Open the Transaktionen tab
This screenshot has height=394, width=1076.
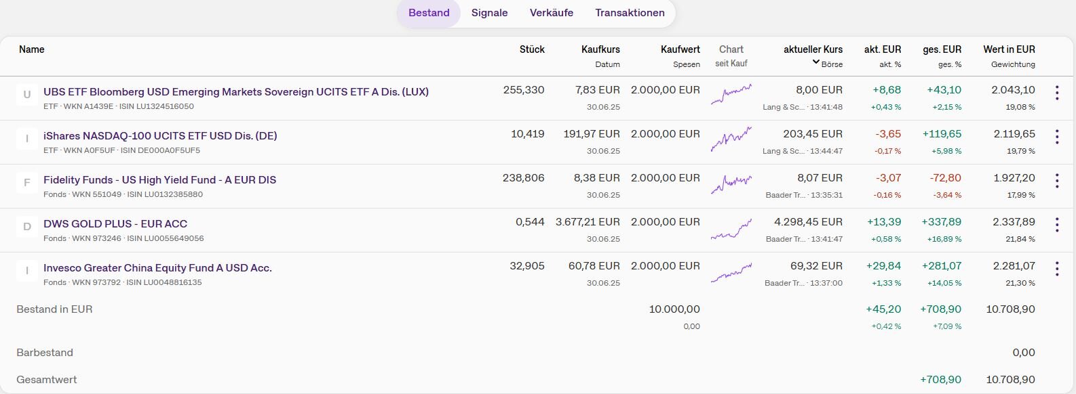(x=630, y=13)
